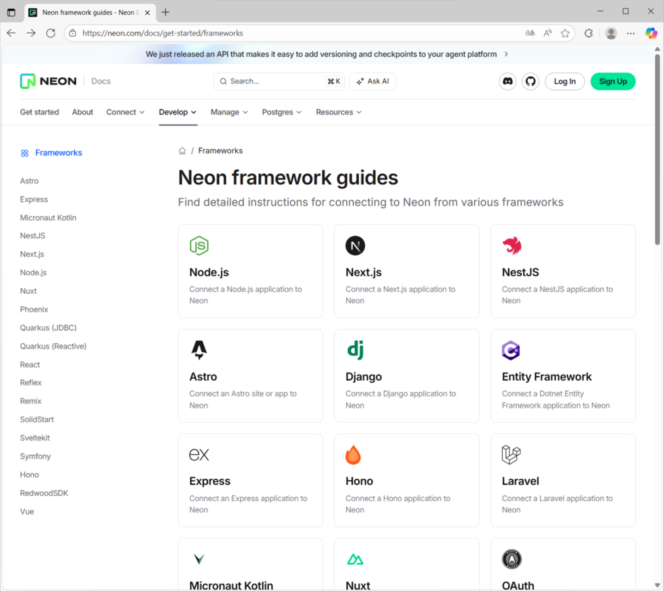Click the Hono flame icon
This screenshot has height=592, width=664.
(x=353, y=455)
